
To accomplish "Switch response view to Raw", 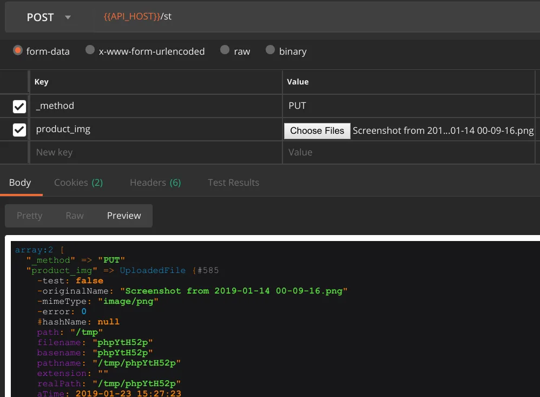I will (75, 216).
